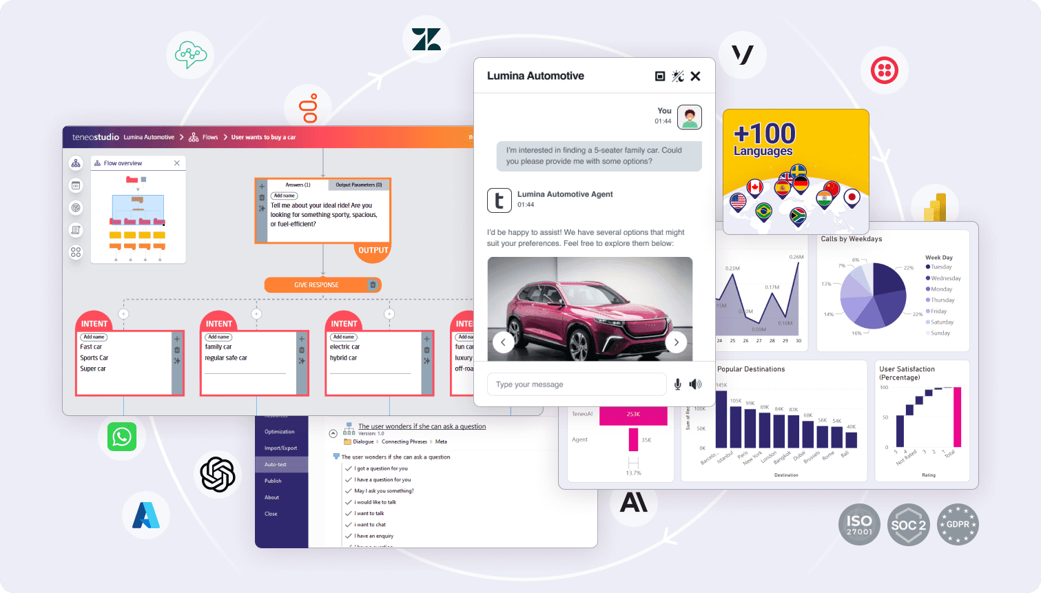Click the Tuesday legend color dot in Calls by Weekdays
The image size is (1041, 593).
pyautogui.click(x=928, y=267)
